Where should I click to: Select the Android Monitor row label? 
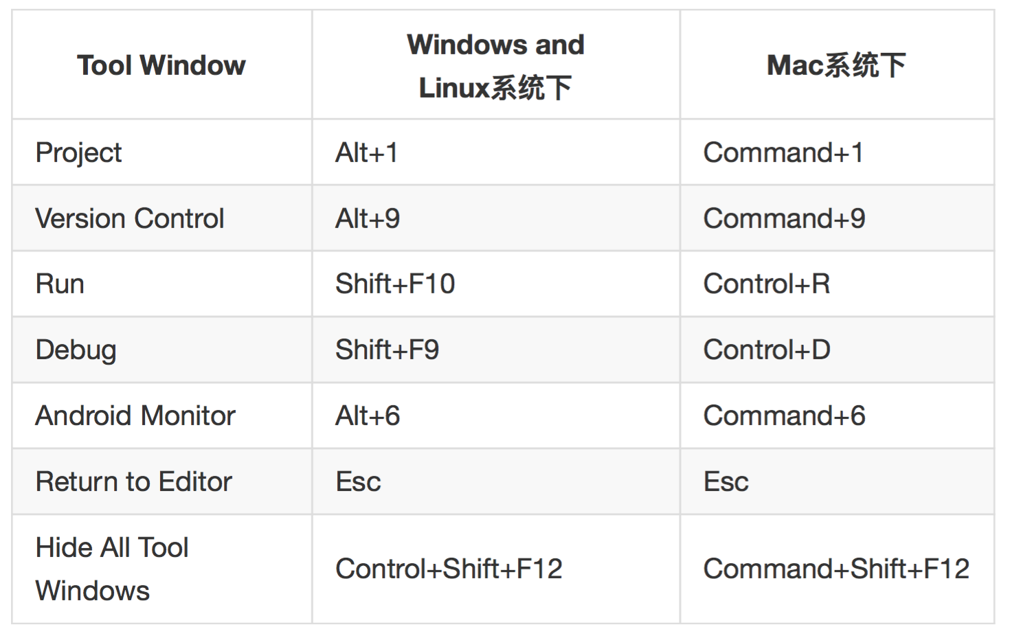(135, 416)
